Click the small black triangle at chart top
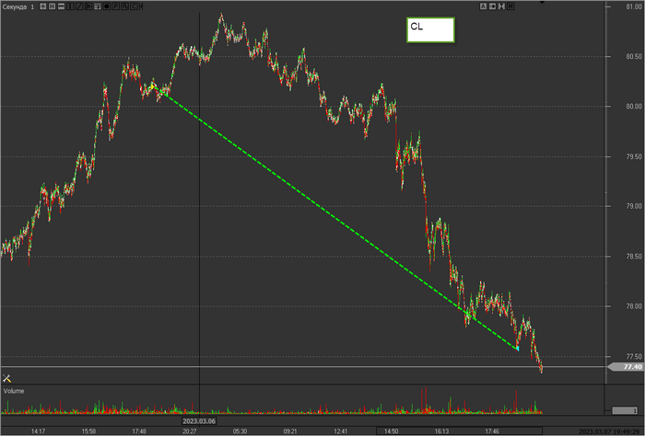Viewport: 645px width, 436px height. coord(542,3)
